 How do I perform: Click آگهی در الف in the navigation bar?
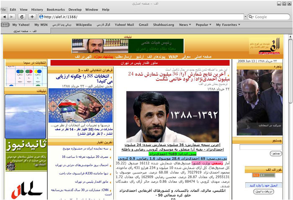[x=83, y=56]
